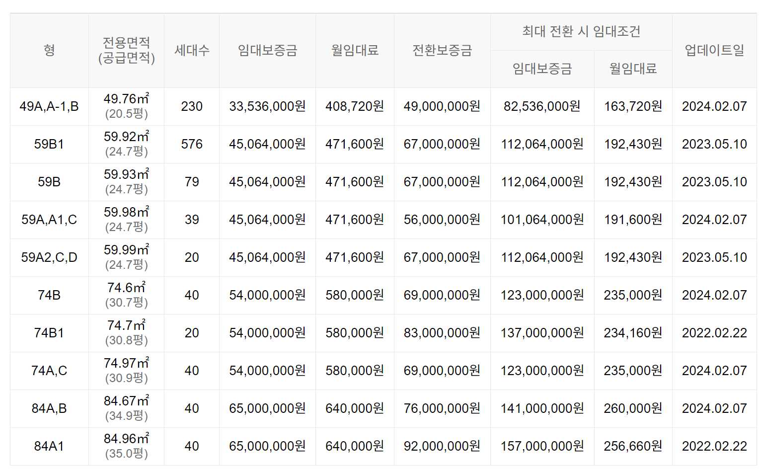Click the 576 household count cell
This screenshot has width=760, height=471.
click(x=192, y=144)
